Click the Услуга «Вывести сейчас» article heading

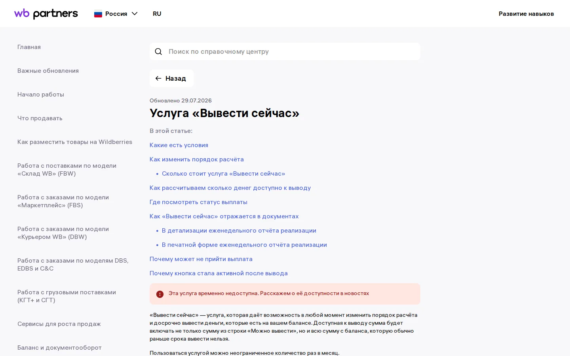(224, 113)
